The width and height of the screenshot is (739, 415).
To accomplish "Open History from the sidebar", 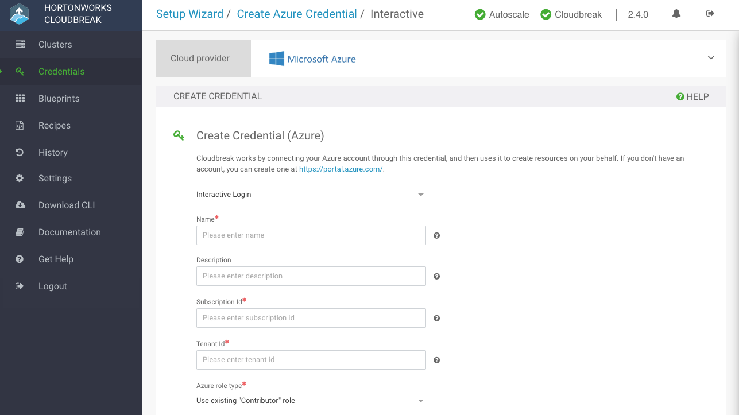I will coord(53,152).
